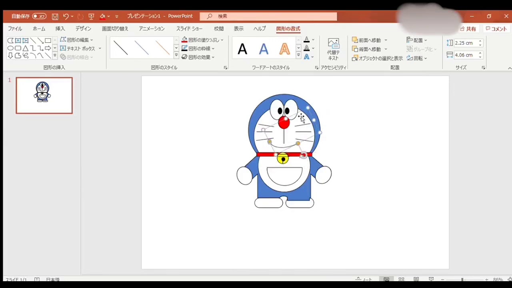Click 背面へ移動 send backward button
Image resolution: width=512 pixels, height=288 pixels.
367,49
